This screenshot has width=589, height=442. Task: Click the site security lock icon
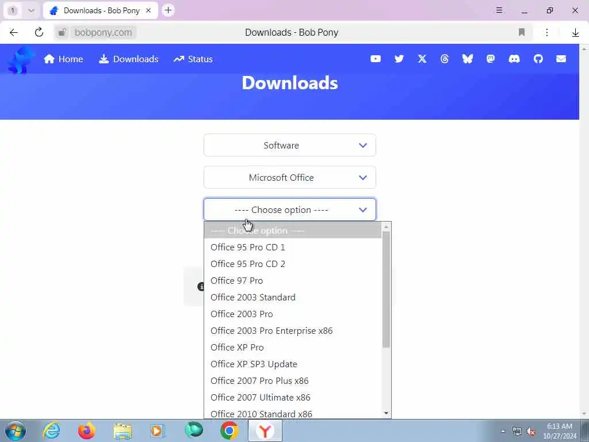point(62,32)
